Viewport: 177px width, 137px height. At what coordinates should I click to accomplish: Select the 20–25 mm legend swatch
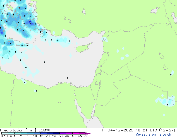(x=50, y=133)
